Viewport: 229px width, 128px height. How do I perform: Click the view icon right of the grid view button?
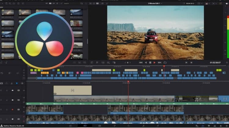pos(54,3)
